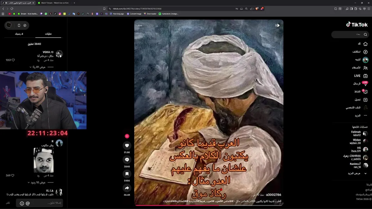Viewport: 372px width, 209px height.
Task: Open browser extensions puzzle icon
Action: click(x=335, y=9)
